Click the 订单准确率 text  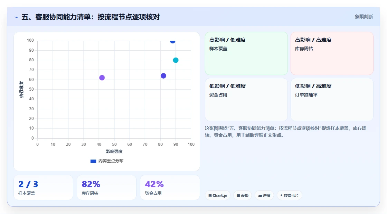point(306,95)
